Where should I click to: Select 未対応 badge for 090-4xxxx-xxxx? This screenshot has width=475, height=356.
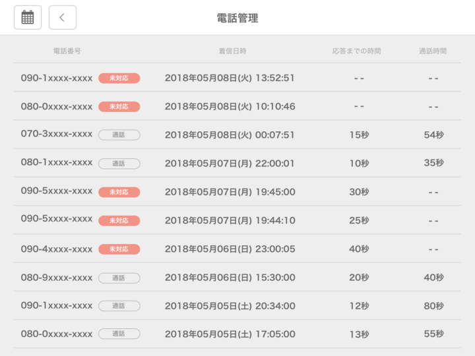(119, 249)
